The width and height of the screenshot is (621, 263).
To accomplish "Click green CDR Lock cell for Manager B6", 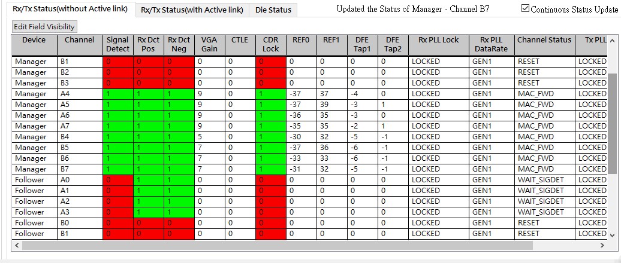I will click(271, 158).
